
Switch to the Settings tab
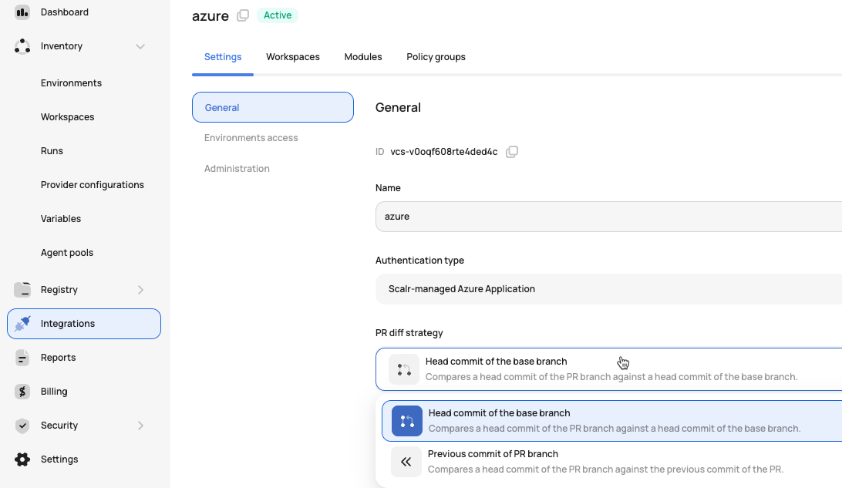tap(223, 57)
